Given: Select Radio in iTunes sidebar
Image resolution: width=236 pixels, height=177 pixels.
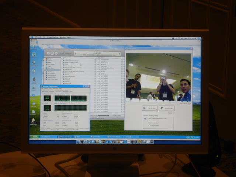Looking at the screenshot, I should (49, 66).
